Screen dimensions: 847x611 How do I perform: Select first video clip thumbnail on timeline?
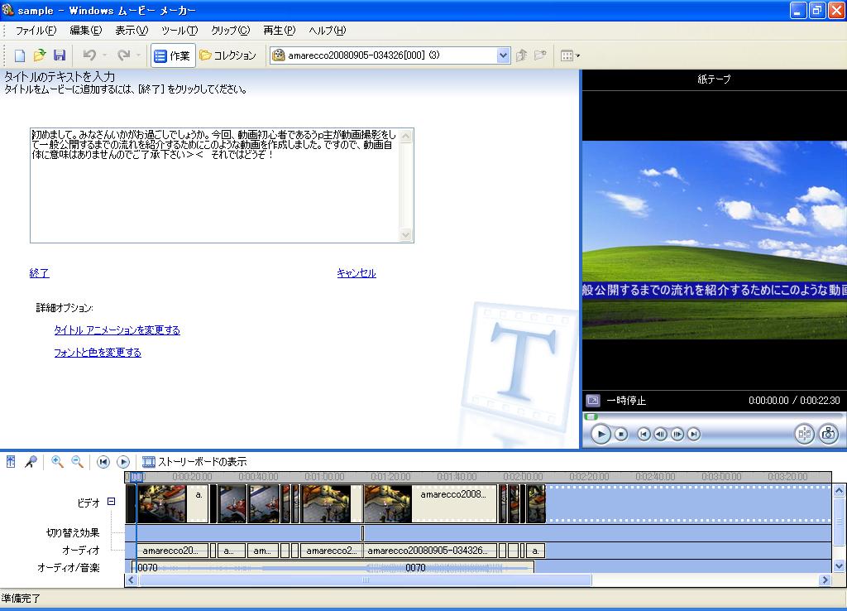pos(162,504)
